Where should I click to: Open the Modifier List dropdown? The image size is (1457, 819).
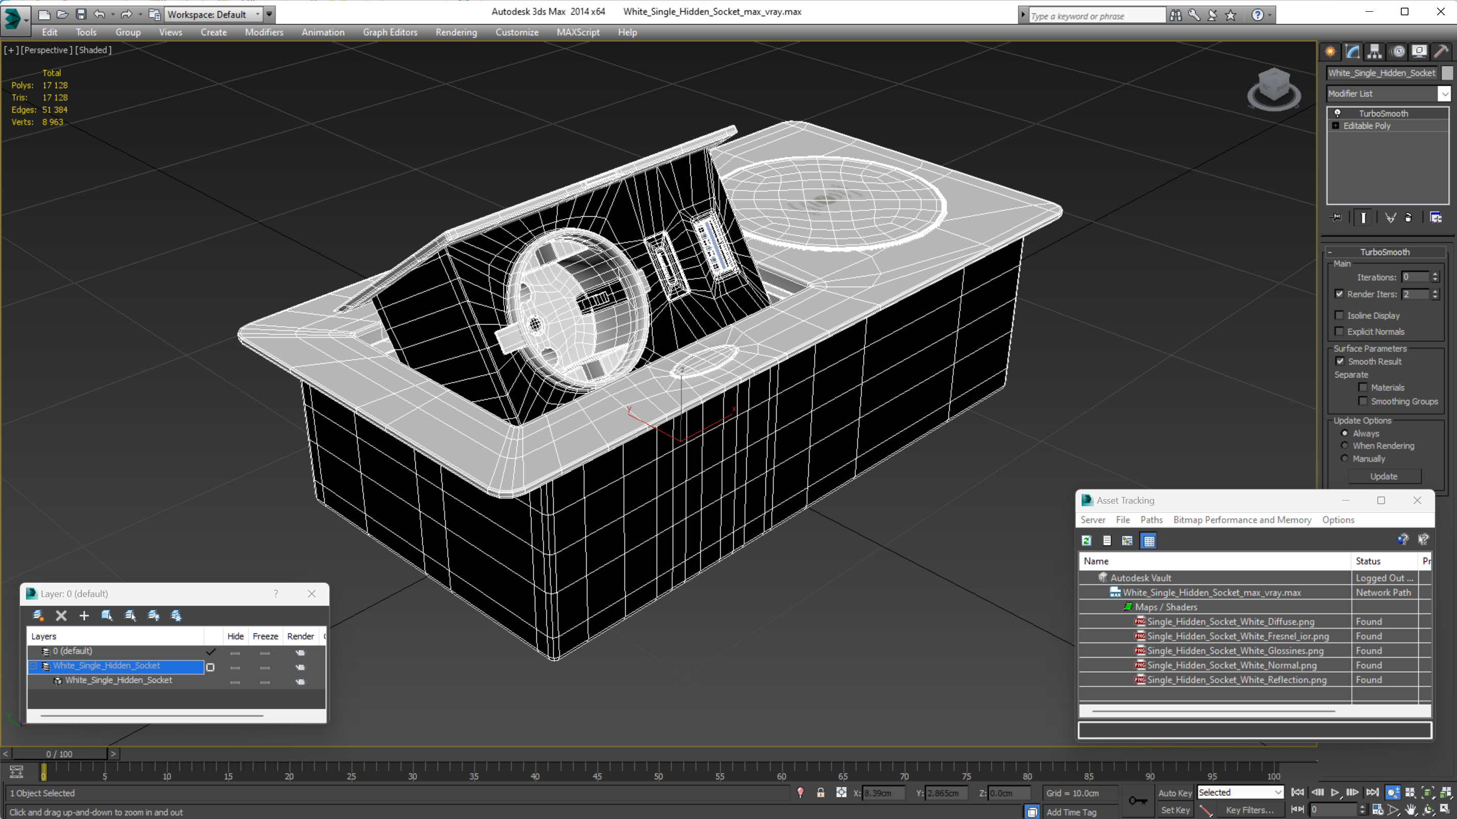[1445, 94]
